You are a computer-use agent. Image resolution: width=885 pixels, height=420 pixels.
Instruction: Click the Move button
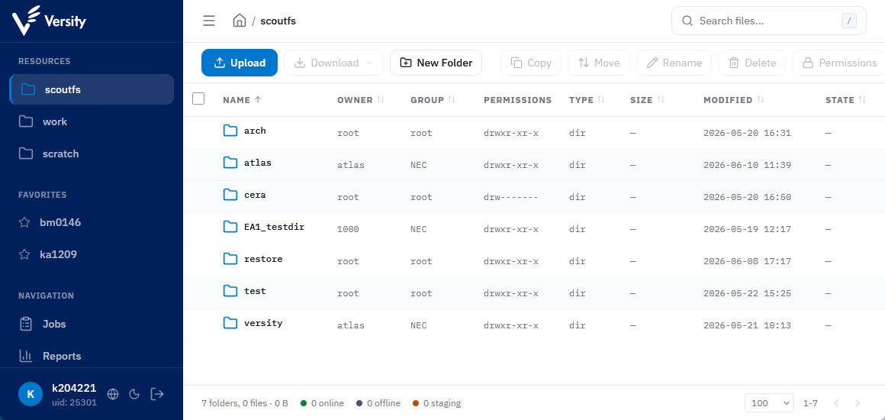click(x=599, y=63)
